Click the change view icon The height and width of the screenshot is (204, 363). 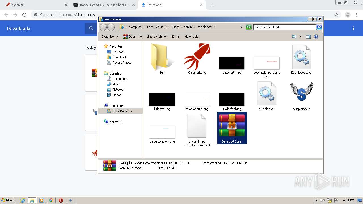pos(294,37)
